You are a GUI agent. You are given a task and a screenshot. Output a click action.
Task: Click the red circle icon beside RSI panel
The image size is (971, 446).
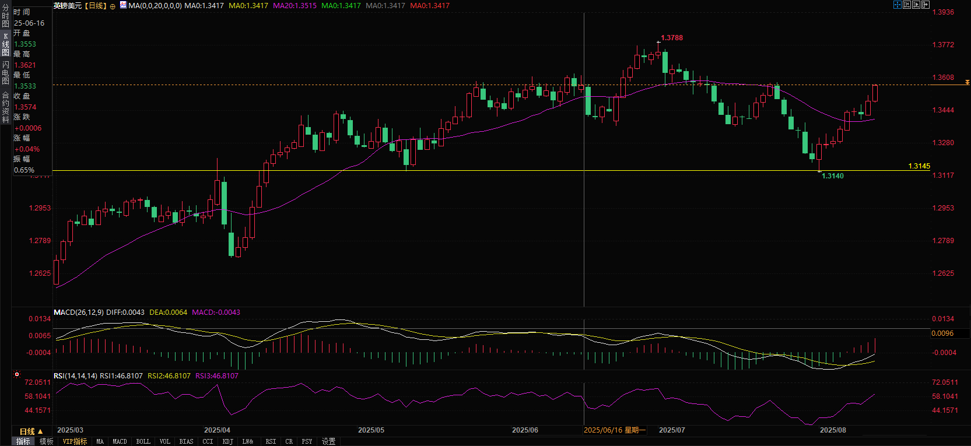pos(17,375)
